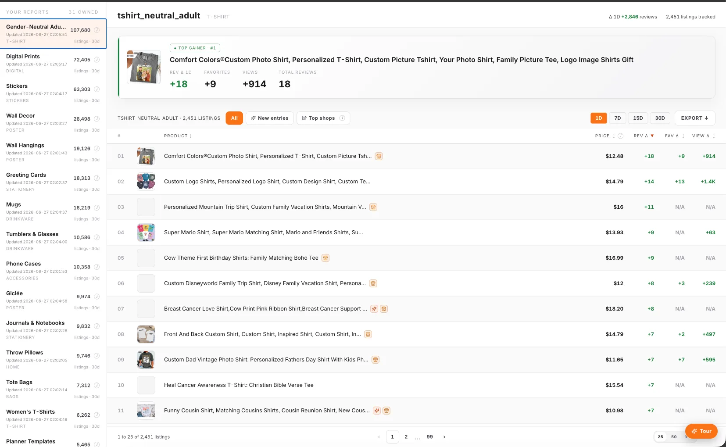
Task: Click the top gainer product thumbnail
Action: 144,67
